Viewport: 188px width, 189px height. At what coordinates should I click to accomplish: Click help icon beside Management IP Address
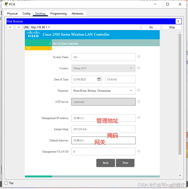[x=139, y=118]
